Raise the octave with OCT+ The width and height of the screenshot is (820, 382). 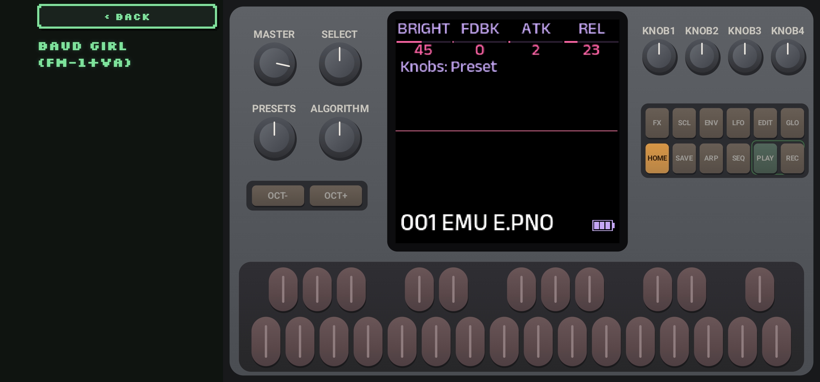[336, 196]
